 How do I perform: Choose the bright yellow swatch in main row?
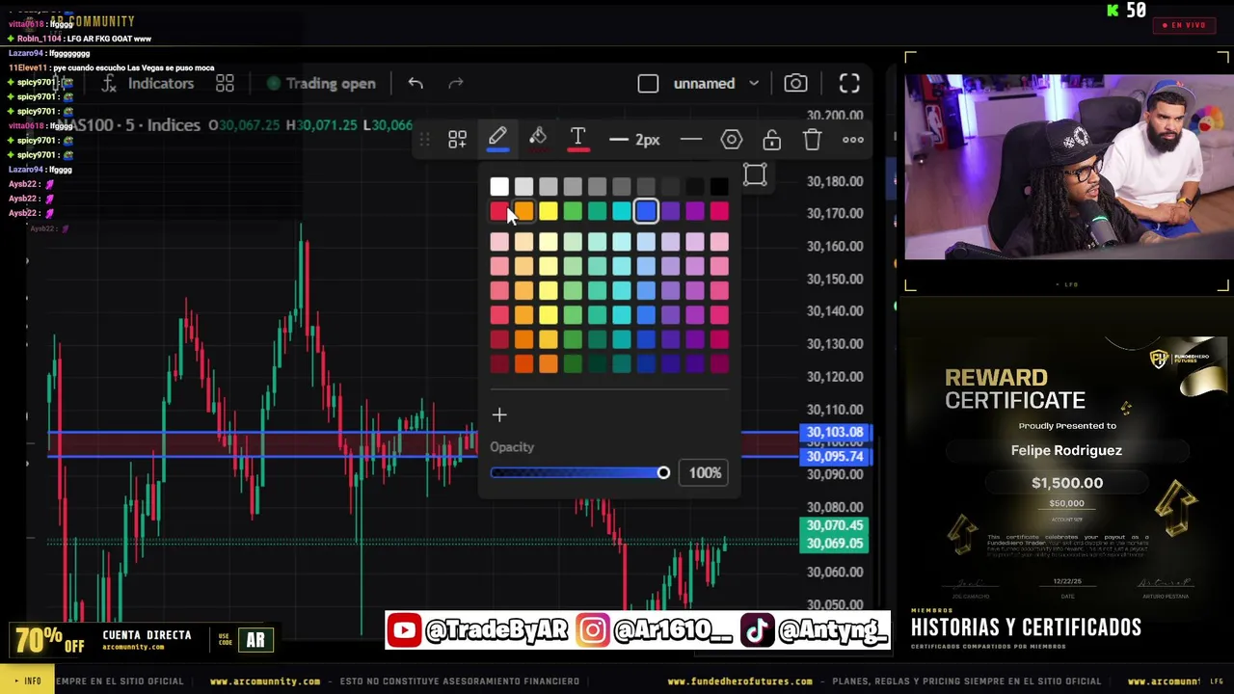549,211
